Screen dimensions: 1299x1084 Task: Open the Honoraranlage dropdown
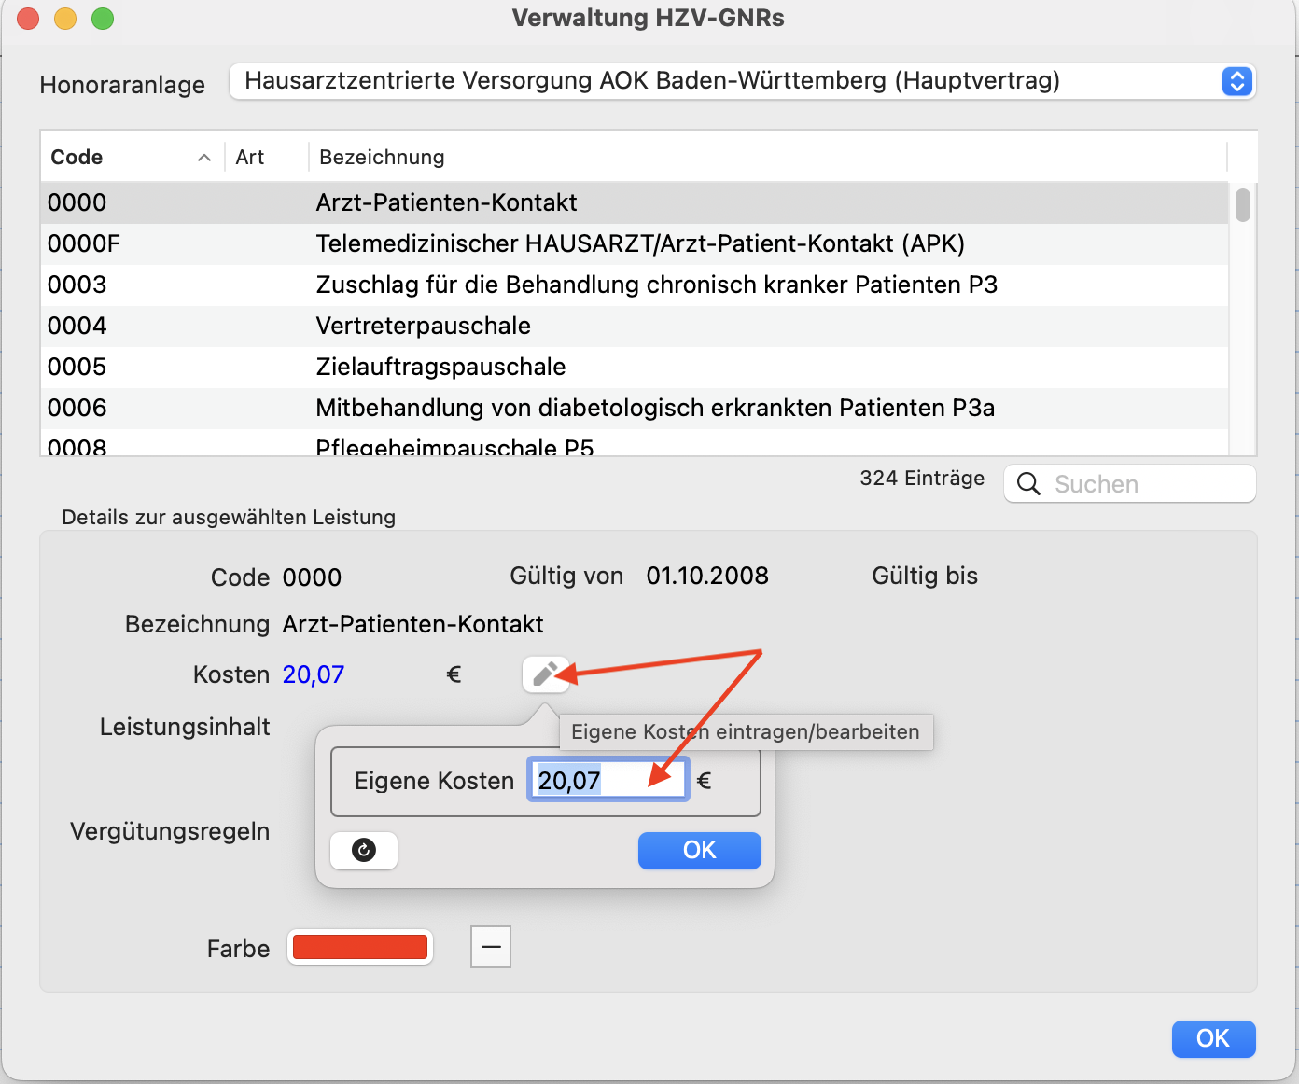click(742, 81)
